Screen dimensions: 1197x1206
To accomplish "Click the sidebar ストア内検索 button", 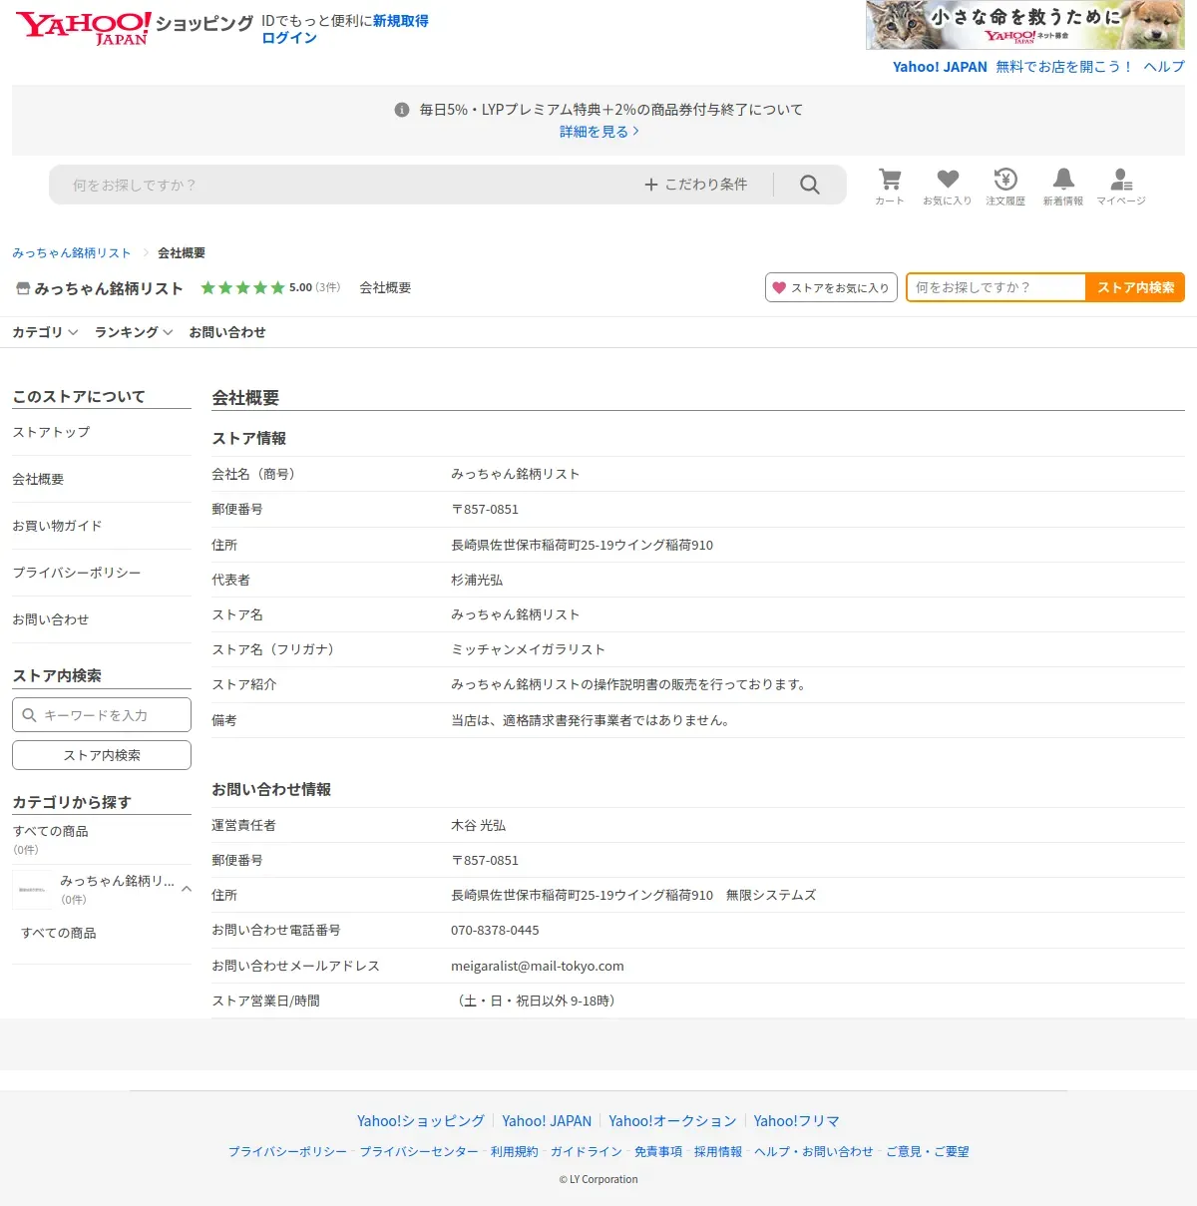I will (x=102, y=755).
